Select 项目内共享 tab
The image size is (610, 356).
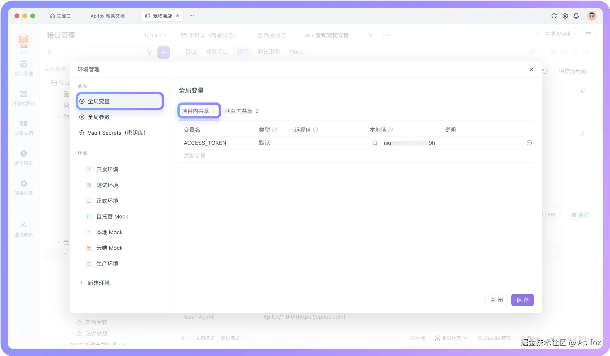[199, 111]
